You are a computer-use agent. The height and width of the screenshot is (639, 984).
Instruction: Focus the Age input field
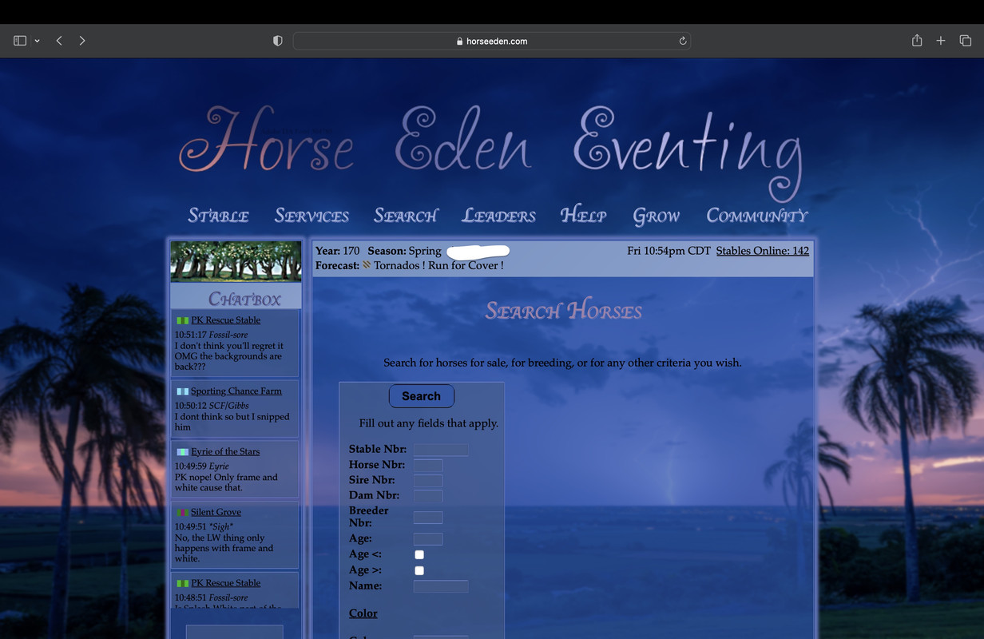point(428,539)
